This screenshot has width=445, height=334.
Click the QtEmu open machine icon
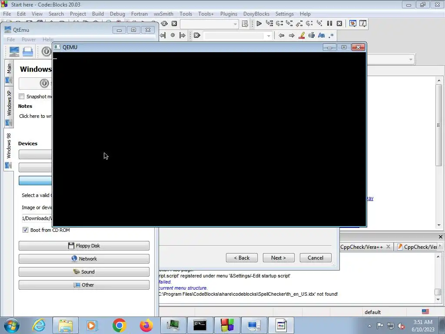[28, 52]
